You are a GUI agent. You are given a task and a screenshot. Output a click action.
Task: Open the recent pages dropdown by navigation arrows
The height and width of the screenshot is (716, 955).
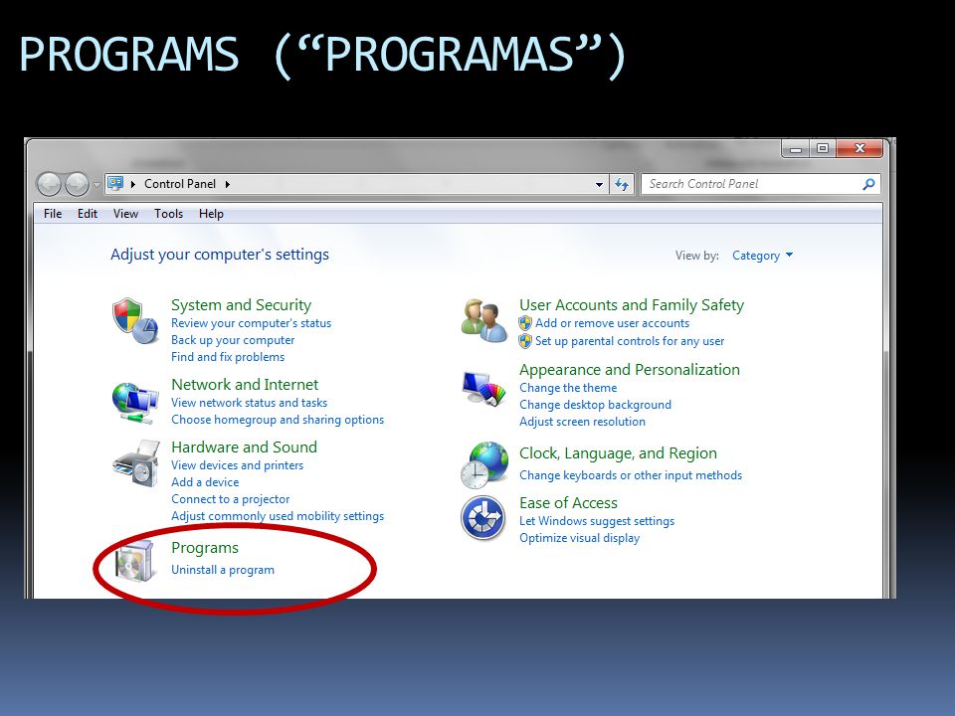tap(96, 185)
